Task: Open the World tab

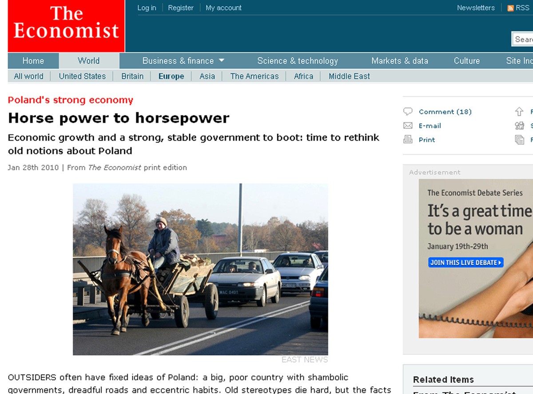Action: (x=89, y=61)
